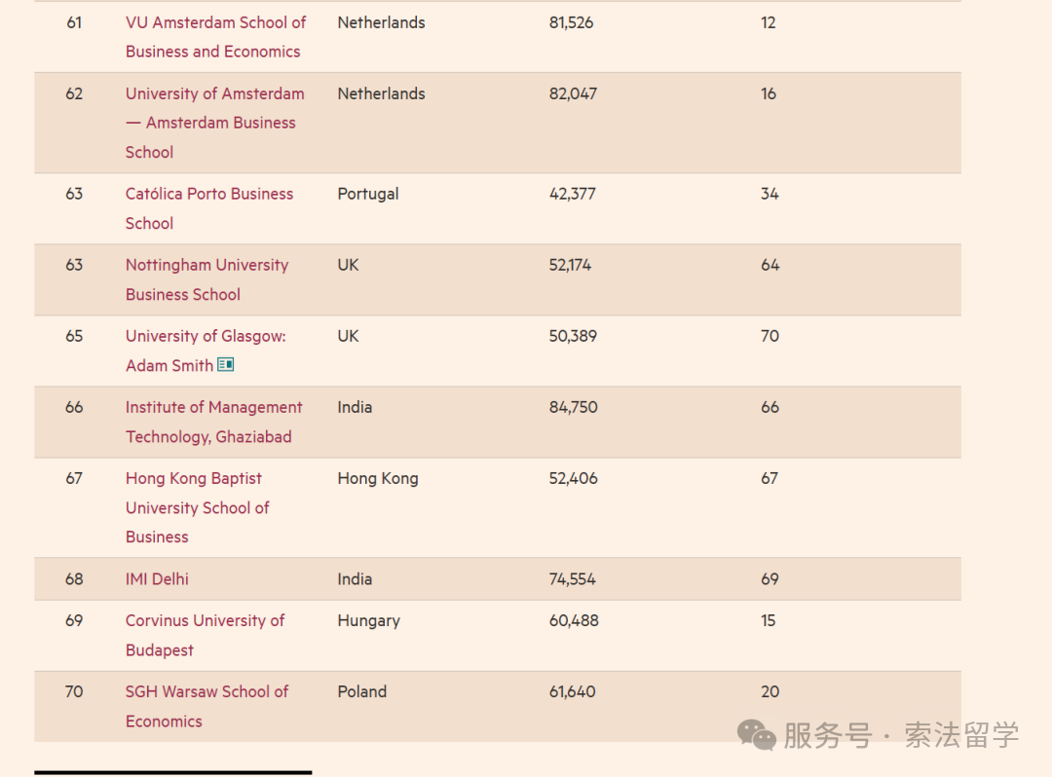Image resolution: width=1052 pixels, height=777 pixels.
Task: Select last-column 67 in Hong Kong row
Action: pos(770,478)
